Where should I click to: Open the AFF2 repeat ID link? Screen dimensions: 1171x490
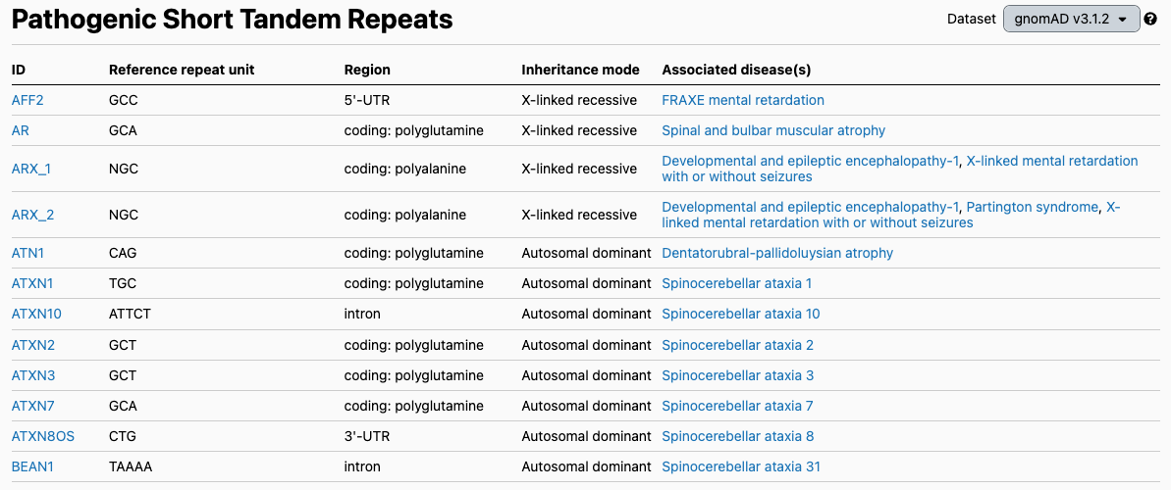coord(27,100)
